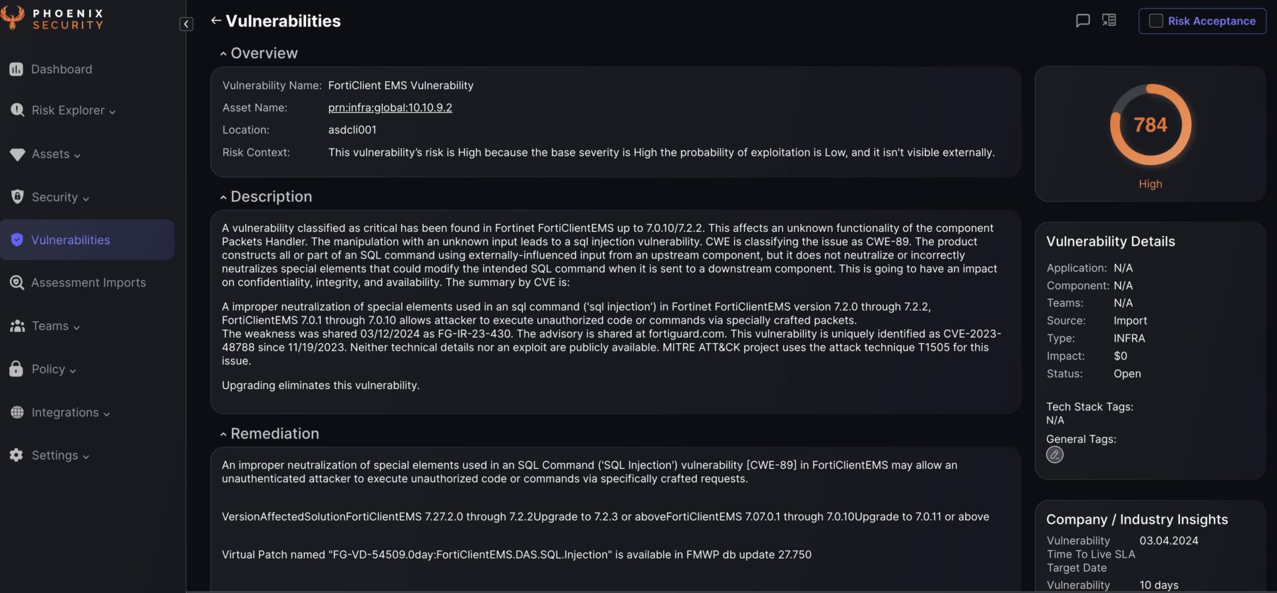1277x593 pixels.
Task: Edit General Tags using the pencil icon
Action: (x=1054, y=455)
